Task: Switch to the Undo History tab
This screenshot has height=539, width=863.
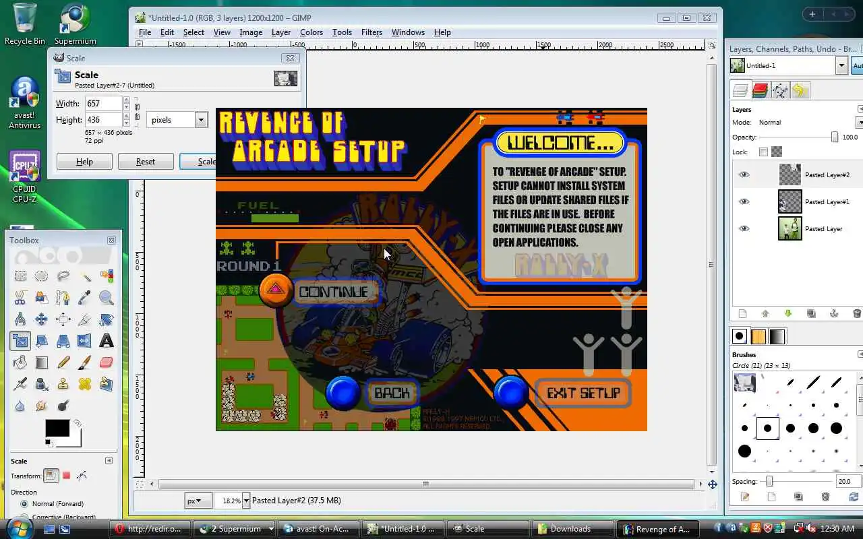Action: [x=800, y=90]
